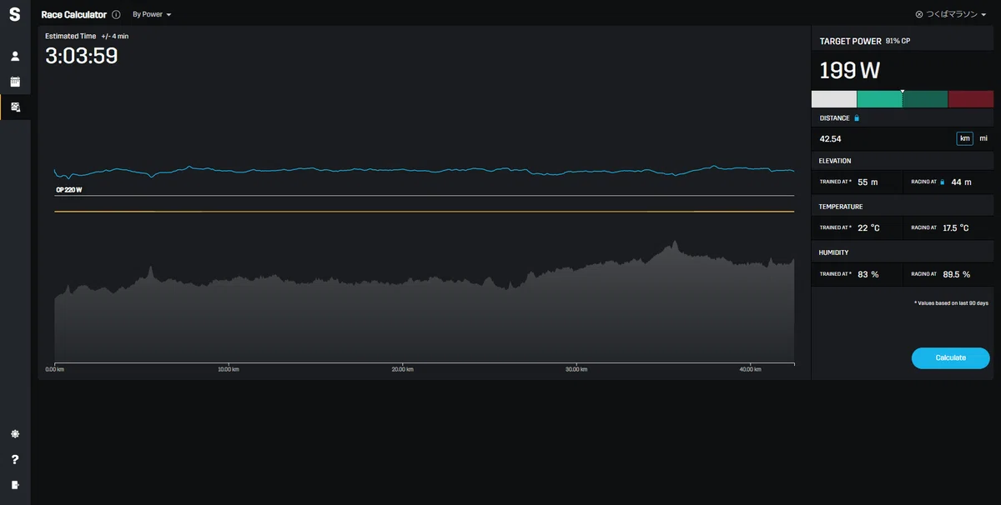Click the Values based on last 90 days note
This screenshot has height=505, width=1001.
pos(951,303)
